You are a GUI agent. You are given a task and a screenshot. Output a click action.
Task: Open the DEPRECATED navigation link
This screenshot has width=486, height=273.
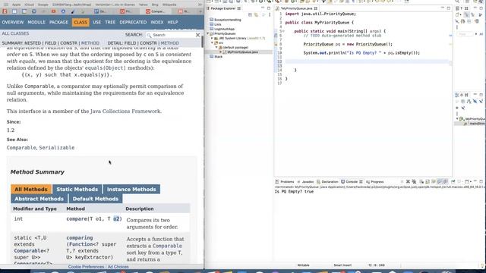(133, 22)
